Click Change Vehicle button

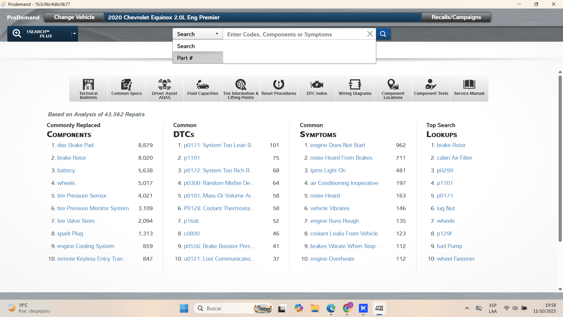click(74, 17)
